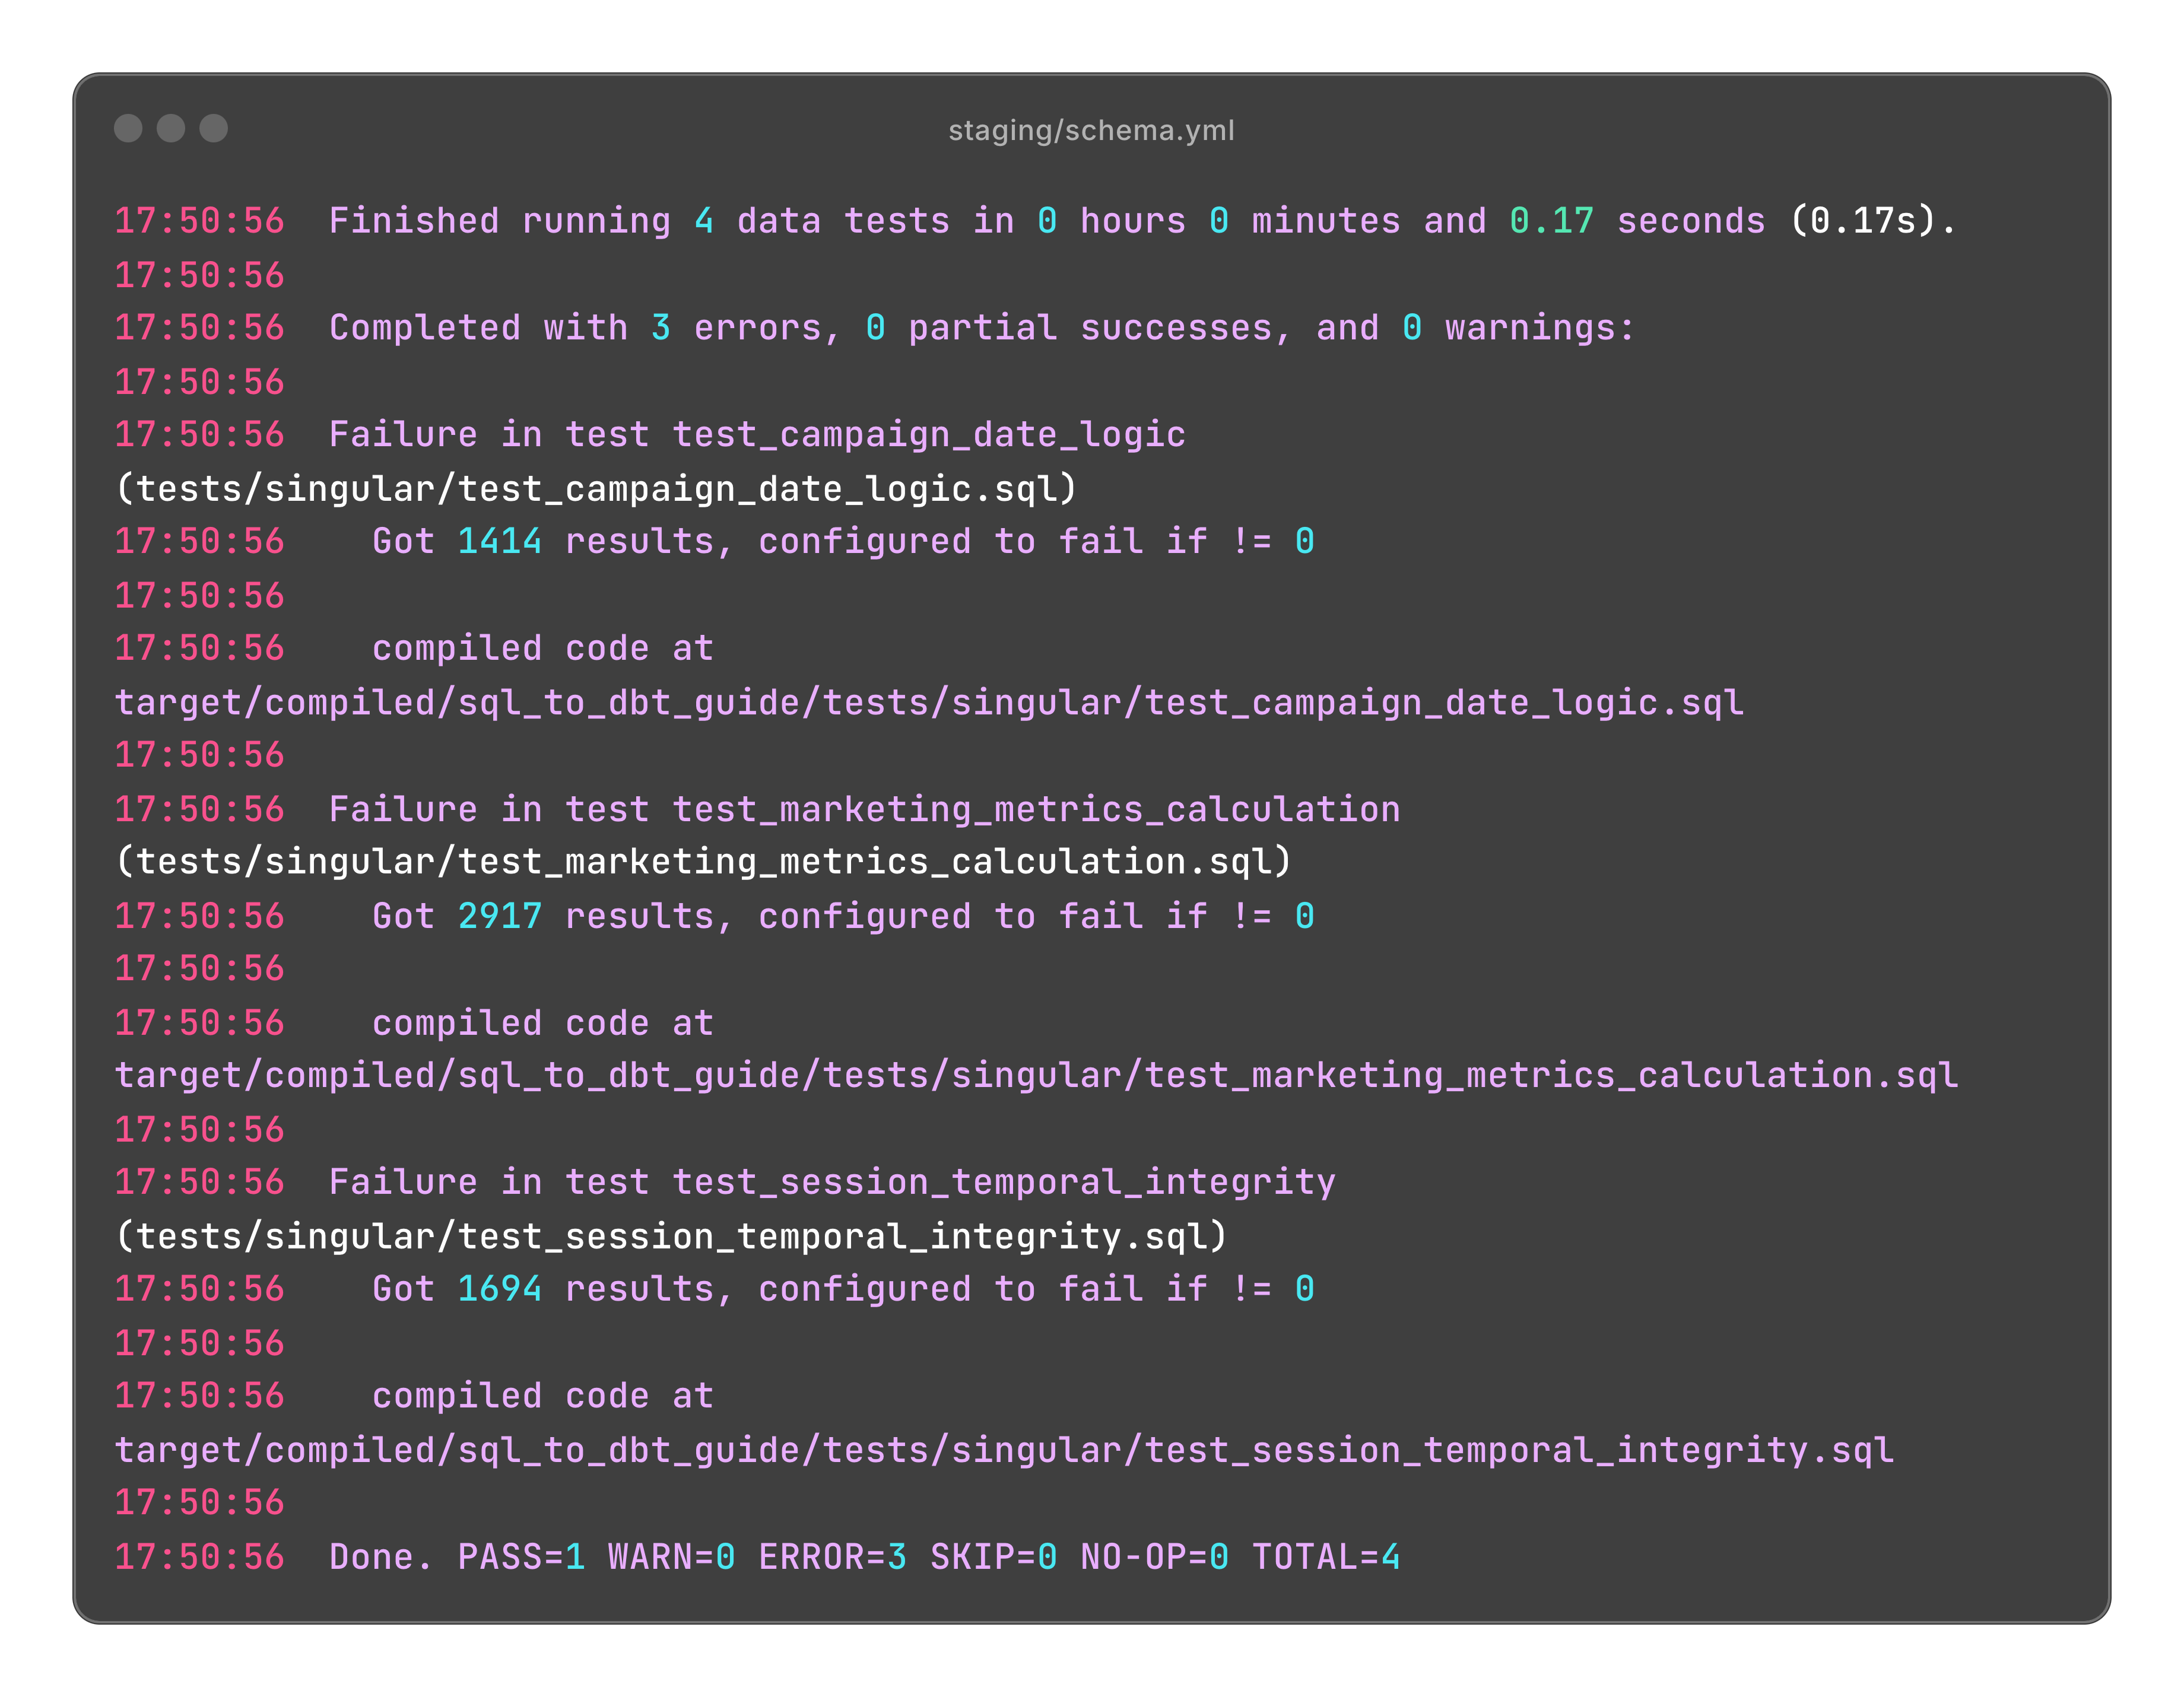Click the tests/singular/test_session_temporal_integrity.sql path in parentheses
Screen dimensions: 2184x1697
671,1237
